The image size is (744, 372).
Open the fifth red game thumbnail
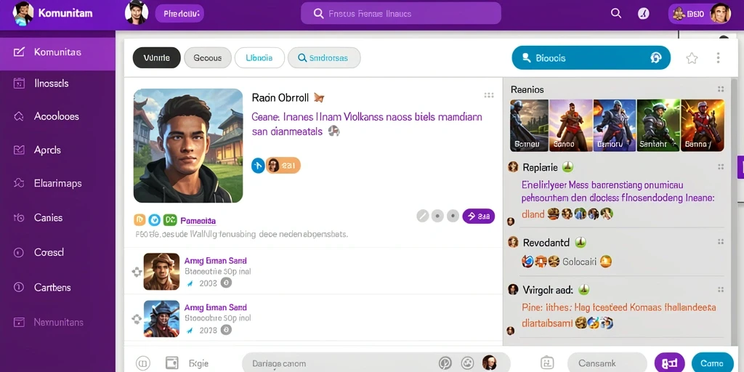703,125
